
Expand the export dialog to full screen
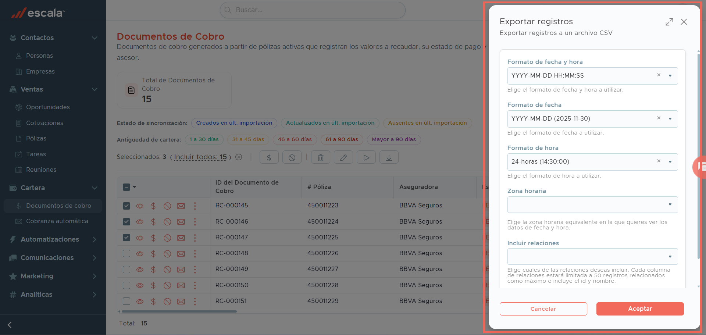pos(669,22)
